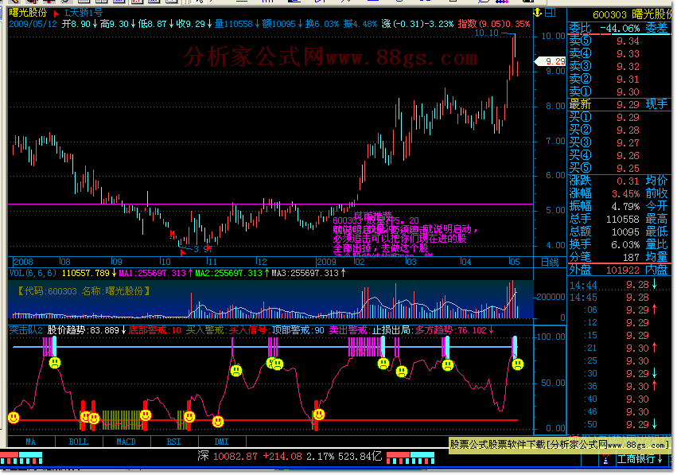Click the 14:44 9.28 tick entry
This screenshot has height=475, width=677.
[613, 285]
